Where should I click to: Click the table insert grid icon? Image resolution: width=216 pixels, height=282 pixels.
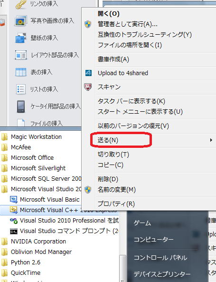[x=21, y=72]
